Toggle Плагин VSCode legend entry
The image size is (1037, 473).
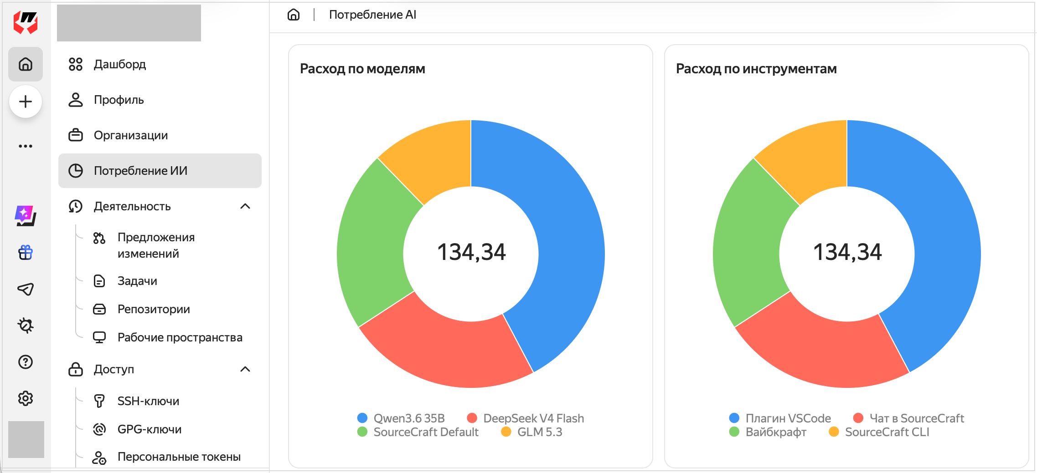point(780,418)
